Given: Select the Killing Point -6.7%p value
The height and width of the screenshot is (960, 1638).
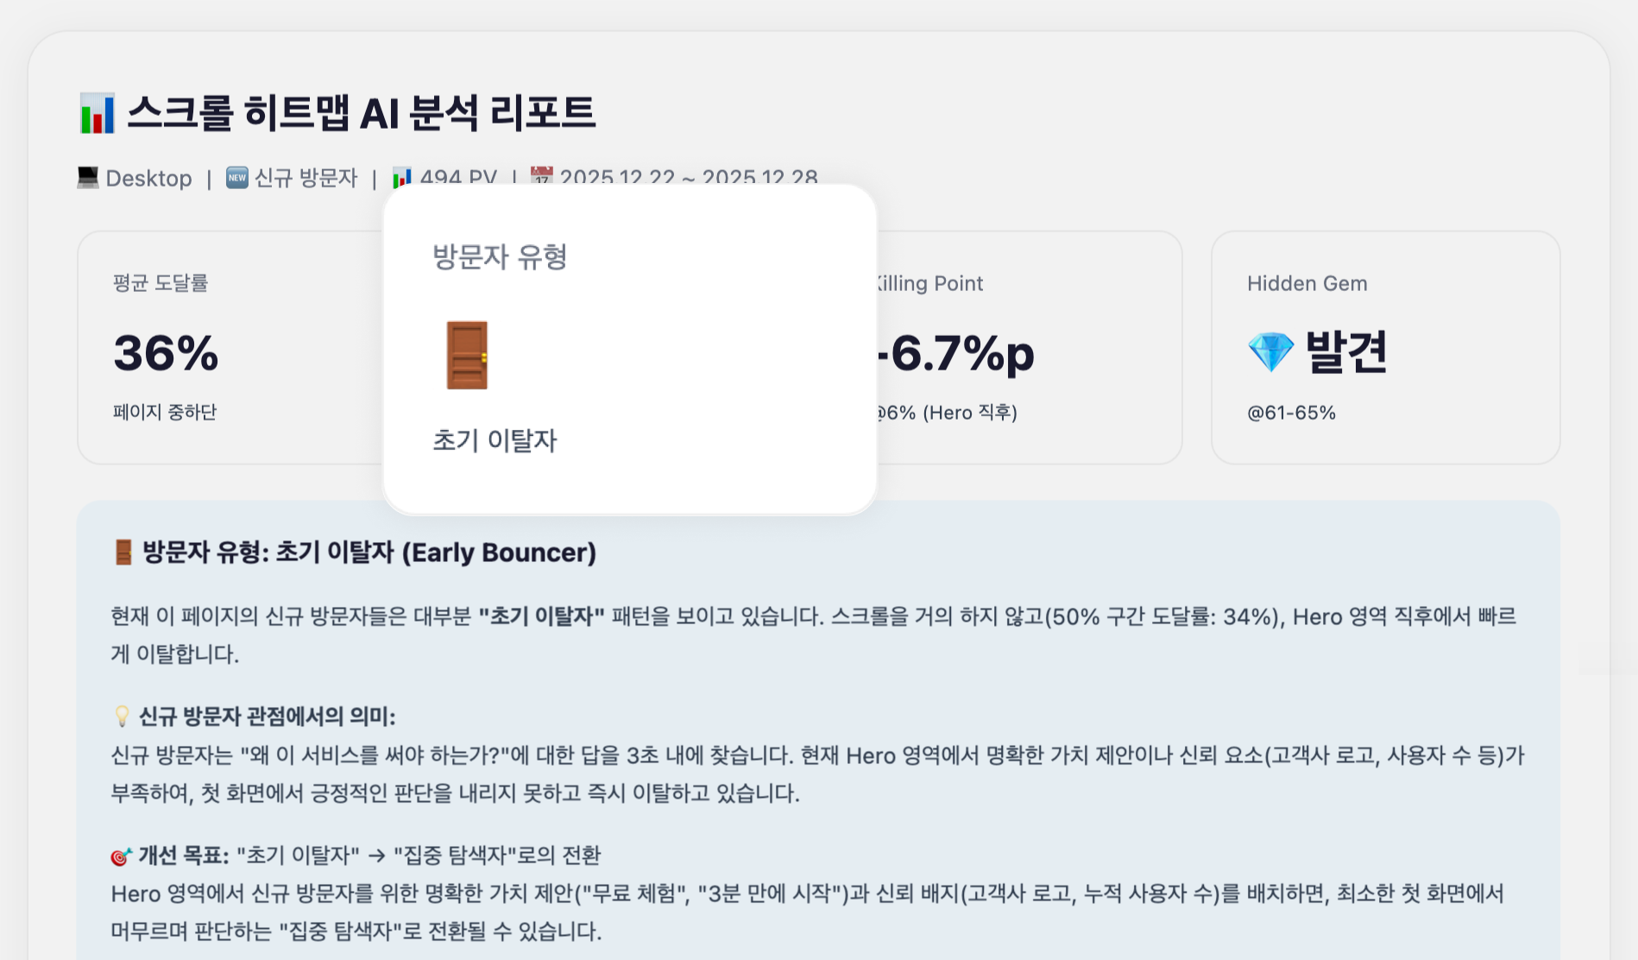Looking at the screenshot, I should coord(954,353).
